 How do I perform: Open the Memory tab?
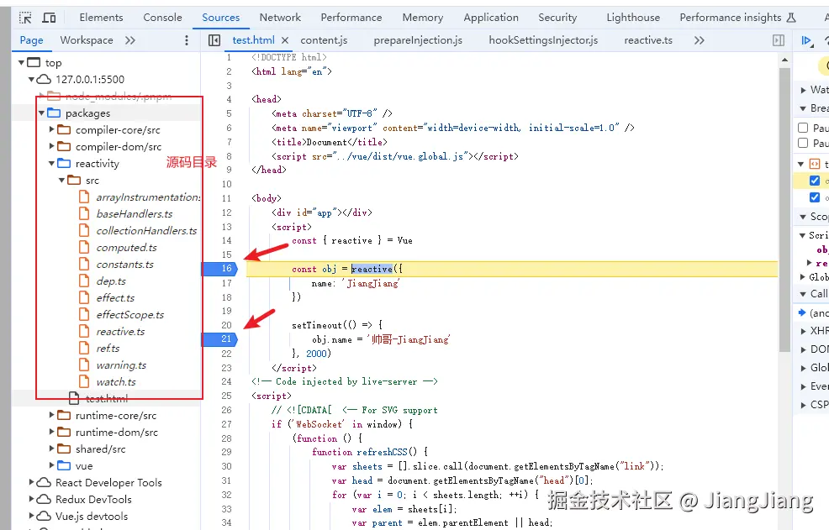422,18
